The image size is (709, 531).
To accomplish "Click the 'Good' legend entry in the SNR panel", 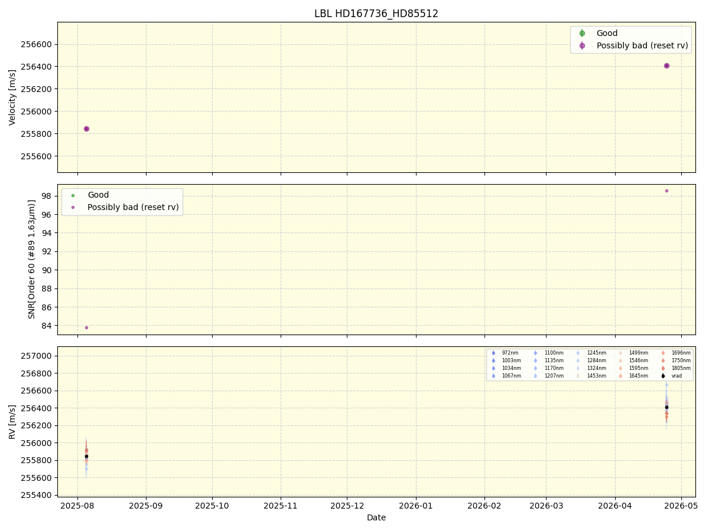I will pyautogui.click(x=98, y=195).
